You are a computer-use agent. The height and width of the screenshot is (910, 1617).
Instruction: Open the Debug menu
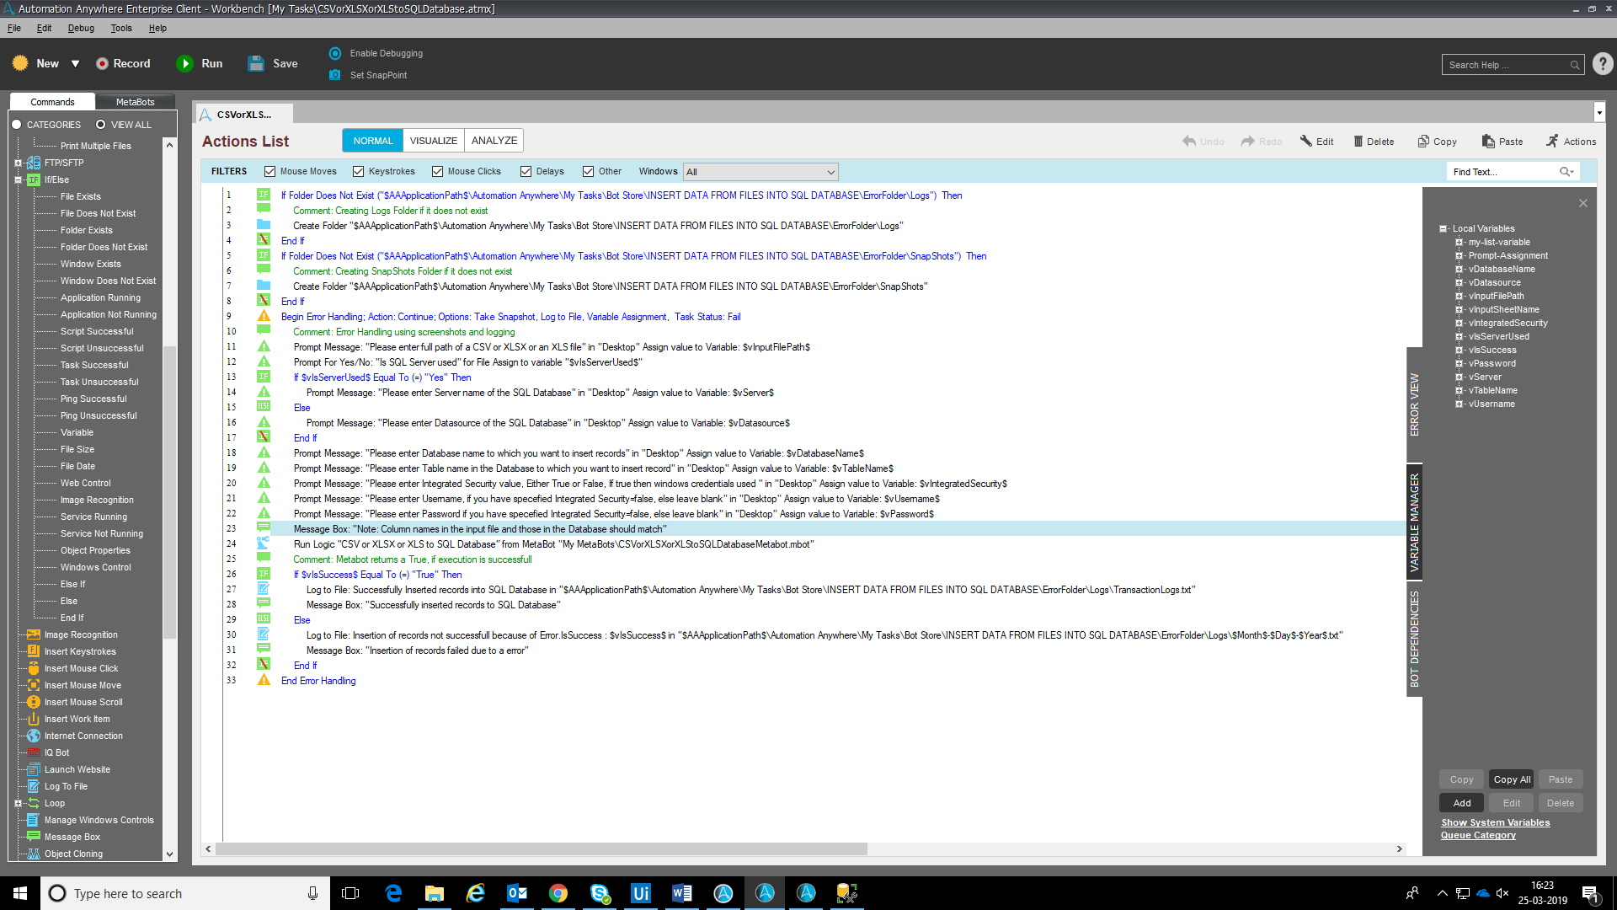[81, 28]
